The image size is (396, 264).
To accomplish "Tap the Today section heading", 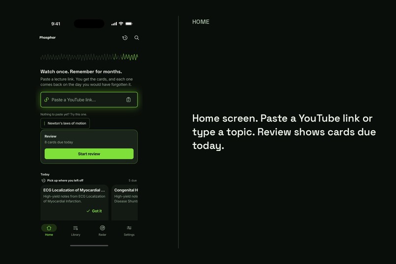I will [x=45, y=175].
